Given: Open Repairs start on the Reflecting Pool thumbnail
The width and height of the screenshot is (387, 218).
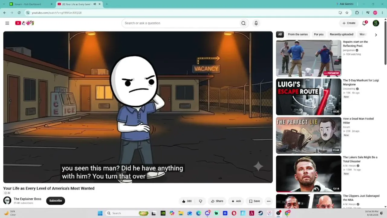Looking at the screenshot, I should (x=308, y=58).
